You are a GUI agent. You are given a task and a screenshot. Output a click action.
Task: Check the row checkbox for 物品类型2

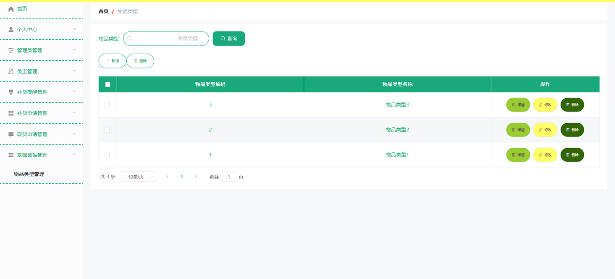[x=107, y=130]
